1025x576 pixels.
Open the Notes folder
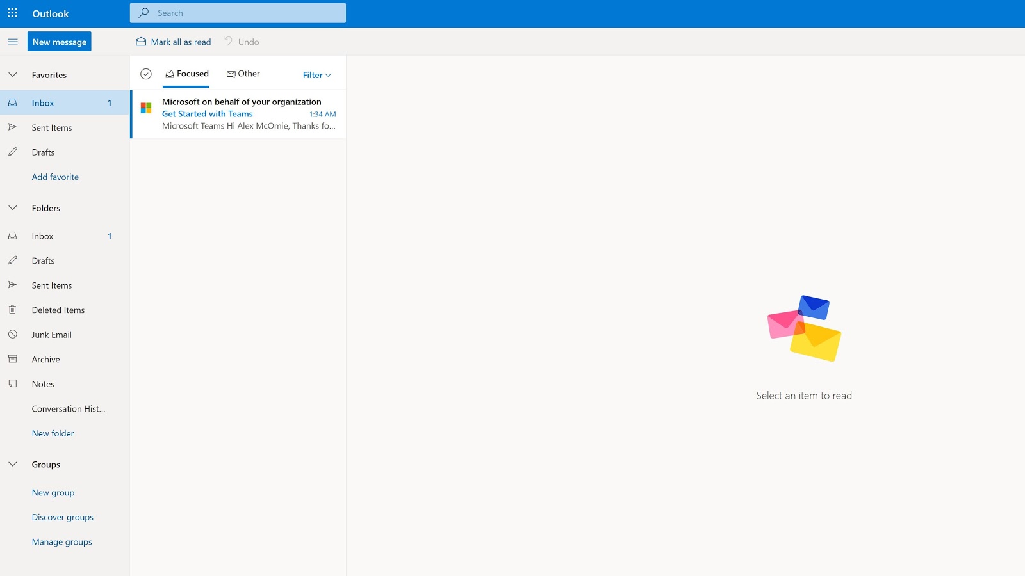tap(65, 383)
